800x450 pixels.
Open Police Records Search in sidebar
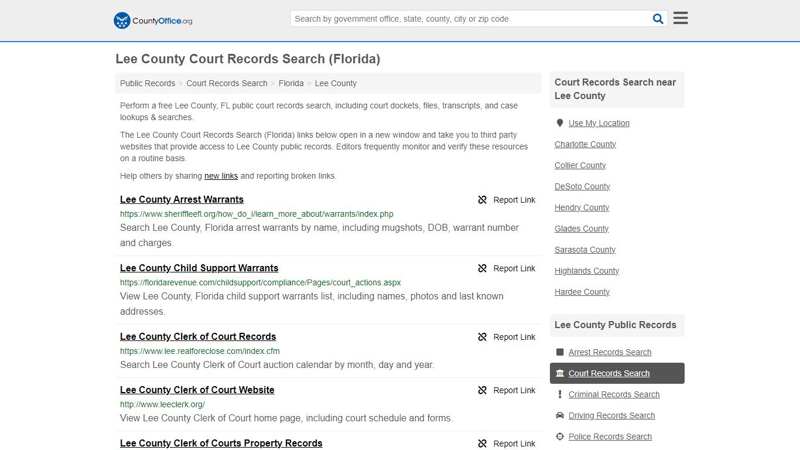(x=610, y=437)
